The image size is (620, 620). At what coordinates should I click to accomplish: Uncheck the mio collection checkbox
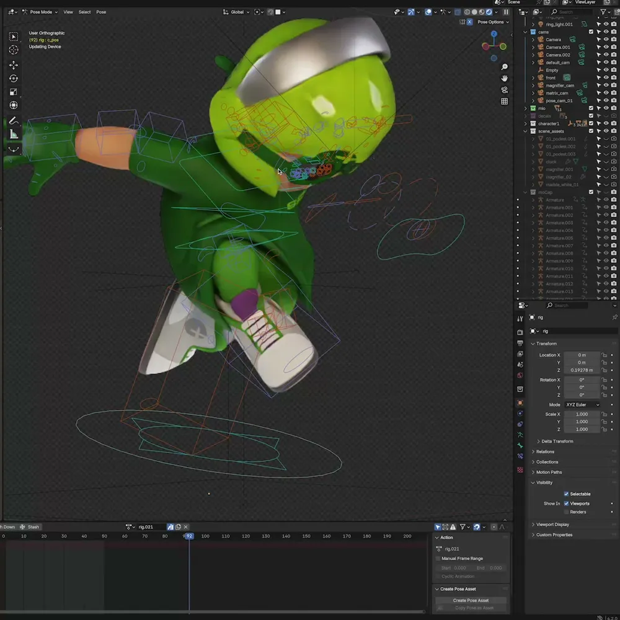pos(591,108)
